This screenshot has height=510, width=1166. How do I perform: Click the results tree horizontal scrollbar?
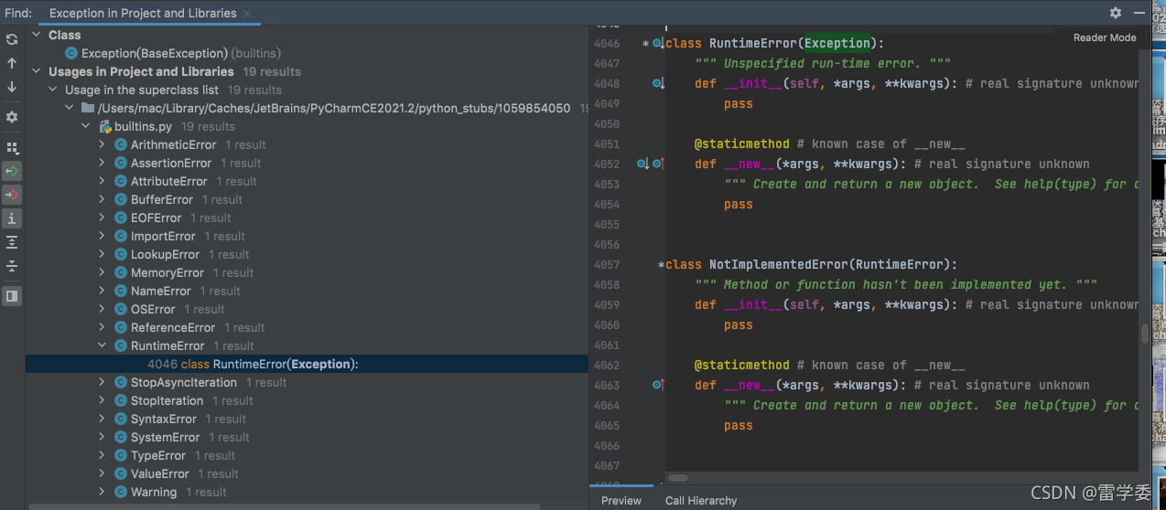coord(285,505)
